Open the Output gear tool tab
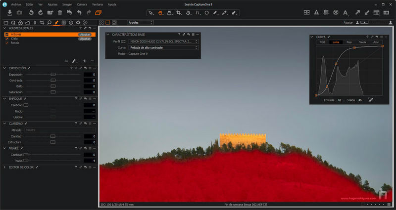The image size is (396, 210). pos(78,23)
